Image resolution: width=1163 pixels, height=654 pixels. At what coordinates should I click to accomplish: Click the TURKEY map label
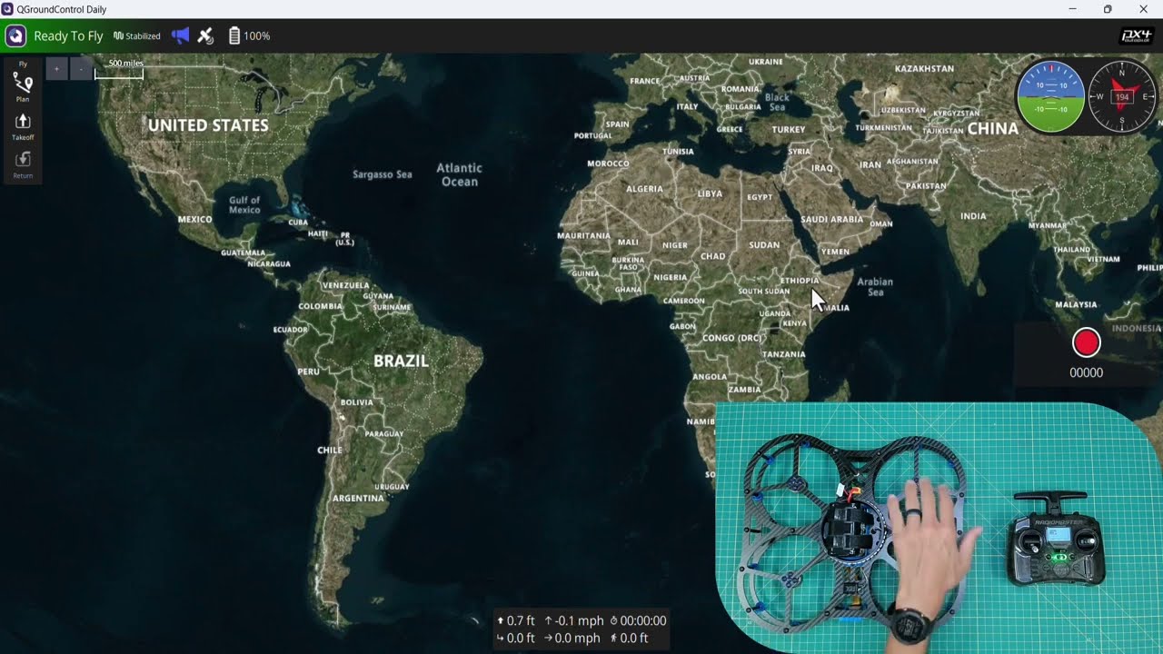(x=789, y=130)
